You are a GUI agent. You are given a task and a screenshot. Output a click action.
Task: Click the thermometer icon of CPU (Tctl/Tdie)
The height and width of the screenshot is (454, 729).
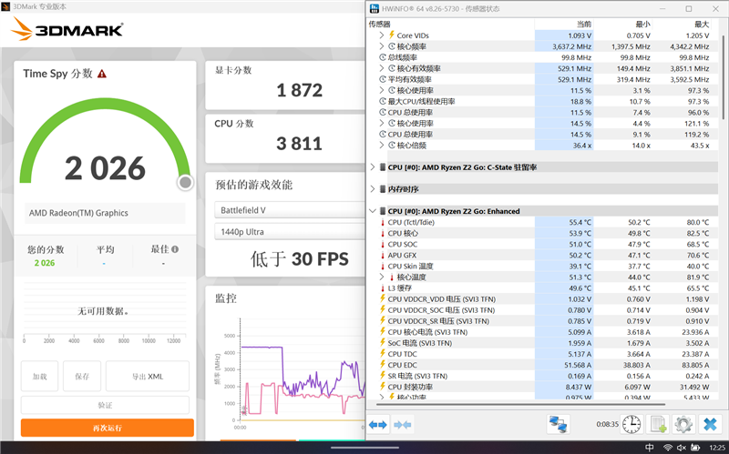pos(383,222)
